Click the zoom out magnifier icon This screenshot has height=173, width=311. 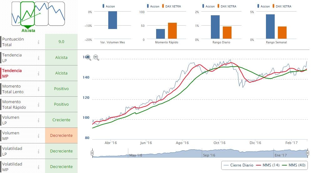point(96,57)
